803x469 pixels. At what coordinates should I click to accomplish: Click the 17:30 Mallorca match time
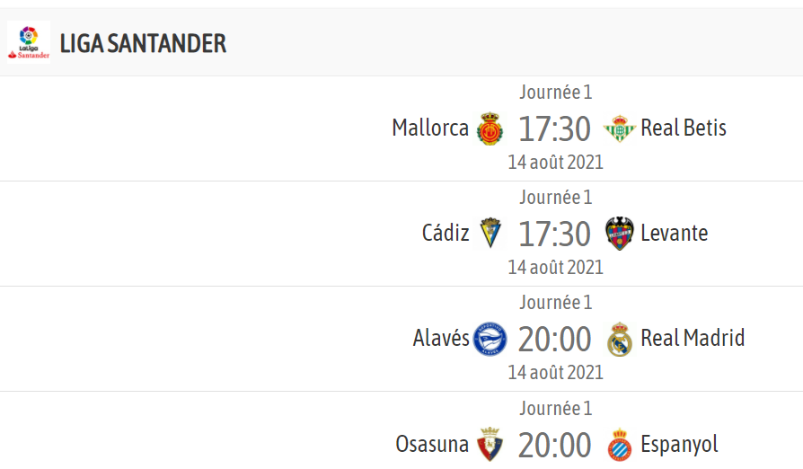[x=554, y=129]
